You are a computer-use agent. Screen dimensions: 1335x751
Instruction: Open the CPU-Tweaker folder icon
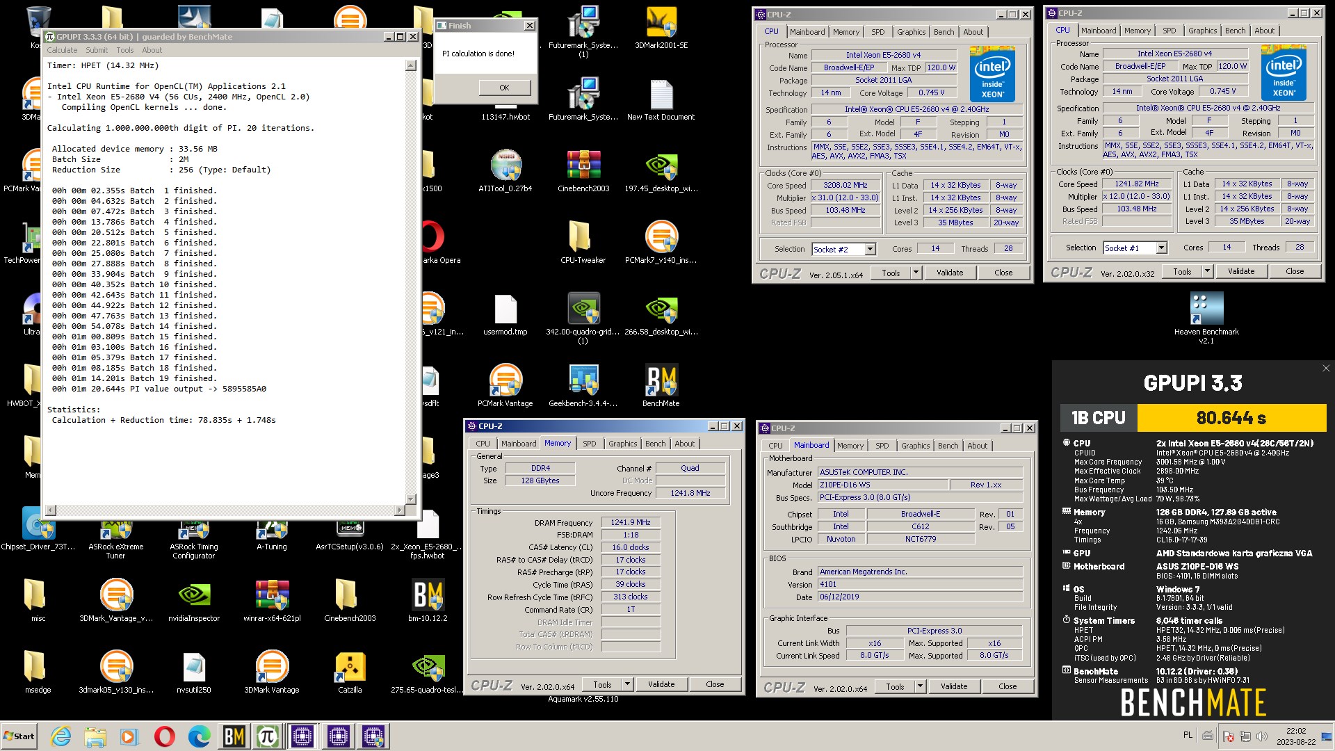click(x=583, y=242)
